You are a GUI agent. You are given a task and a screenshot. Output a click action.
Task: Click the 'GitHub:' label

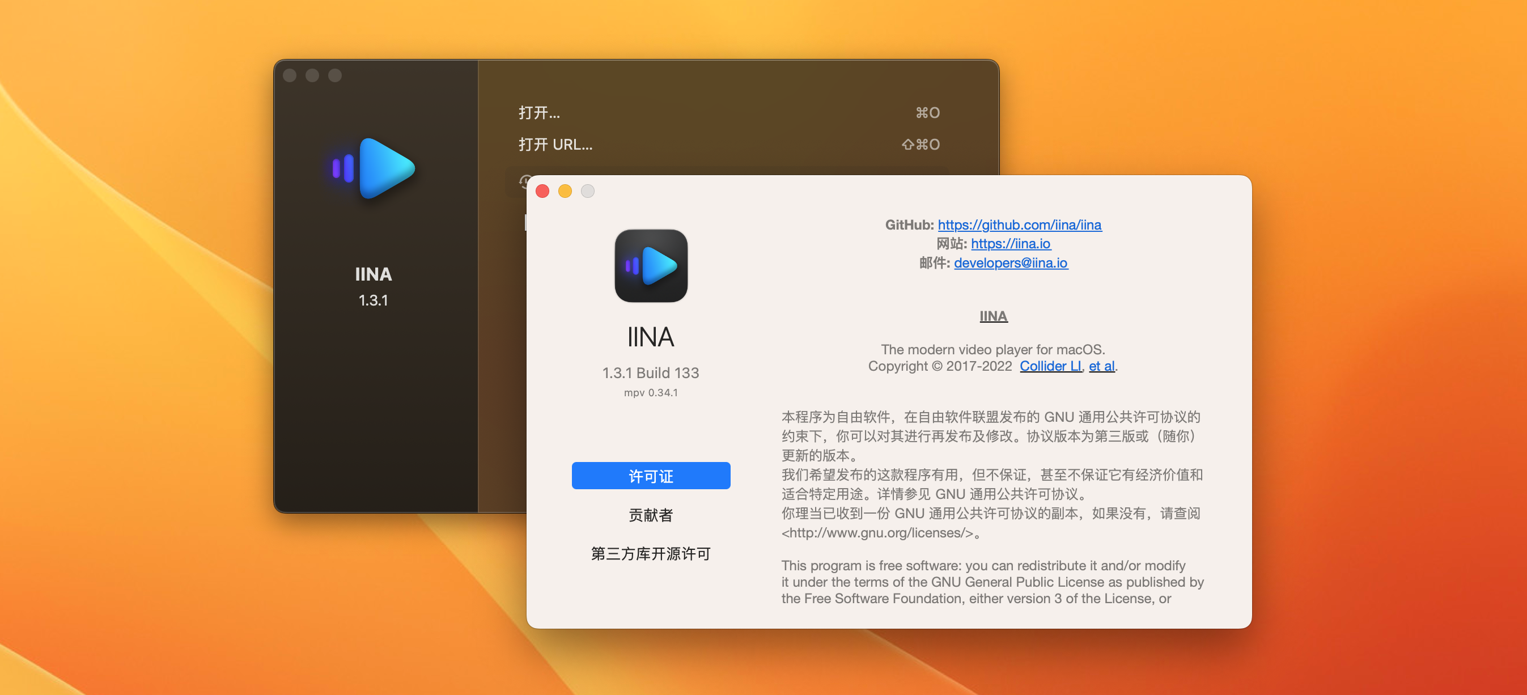tap(909, 224)
